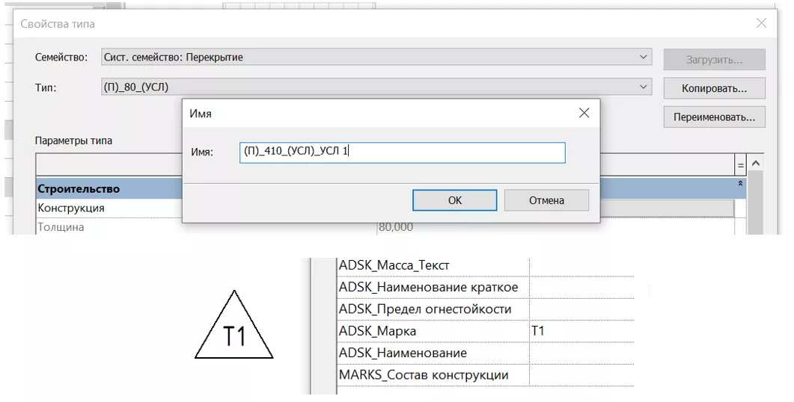Select the Конструкция parameter row
Viewport: 794px width, 402px height.
[71, 208]
